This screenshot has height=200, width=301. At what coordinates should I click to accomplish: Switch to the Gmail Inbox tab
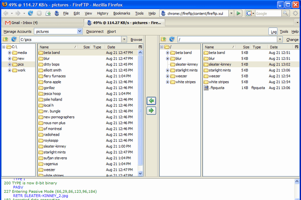42,23
